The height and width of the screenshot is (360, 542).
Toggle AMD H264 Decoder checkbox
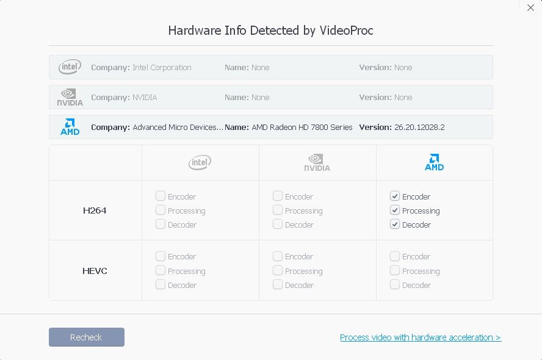pos(395,224)
